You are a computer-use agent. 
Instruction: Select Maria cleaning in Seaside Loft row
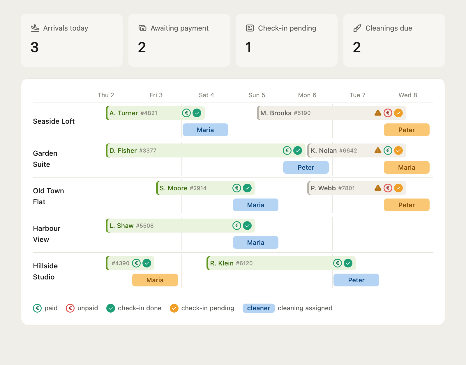click(x=205, y=130)
